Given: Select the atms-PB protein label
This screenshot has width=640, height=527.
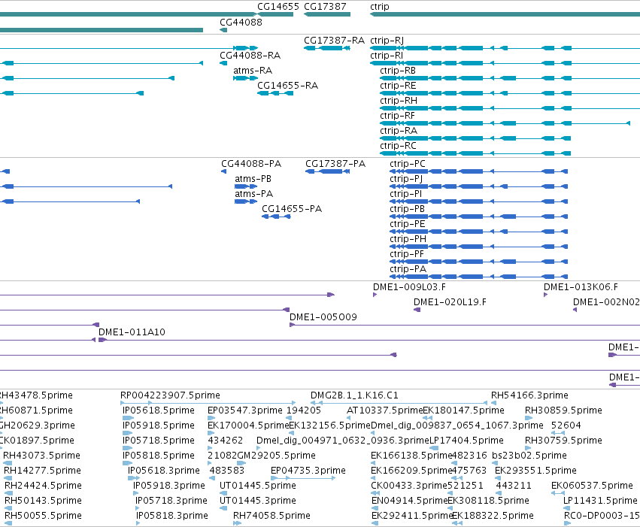Looking at the screenshot, I should [253, 179].
